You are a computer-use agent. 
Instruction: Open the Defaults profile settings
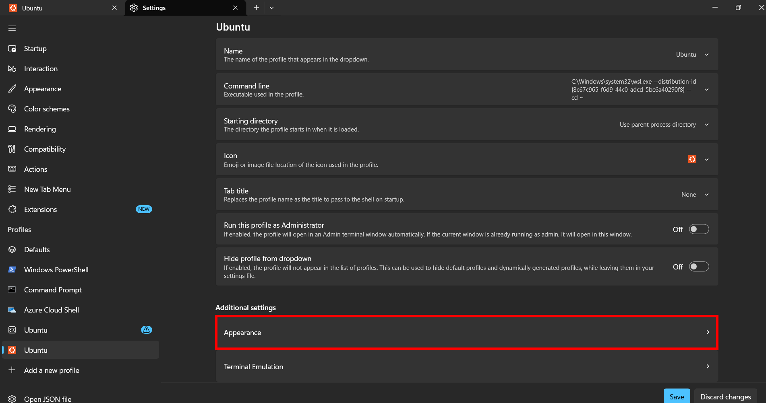[81, 250]
